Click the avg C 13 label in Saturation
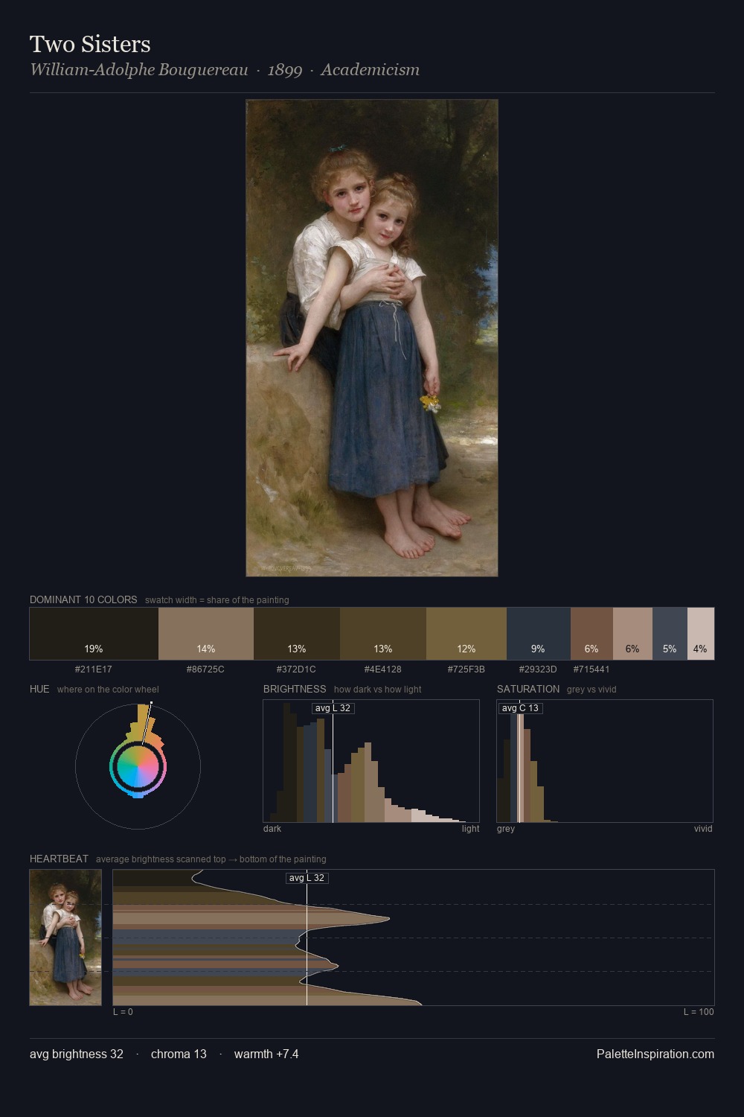This screenshot has height=1117, width=744. pos(520,708)
